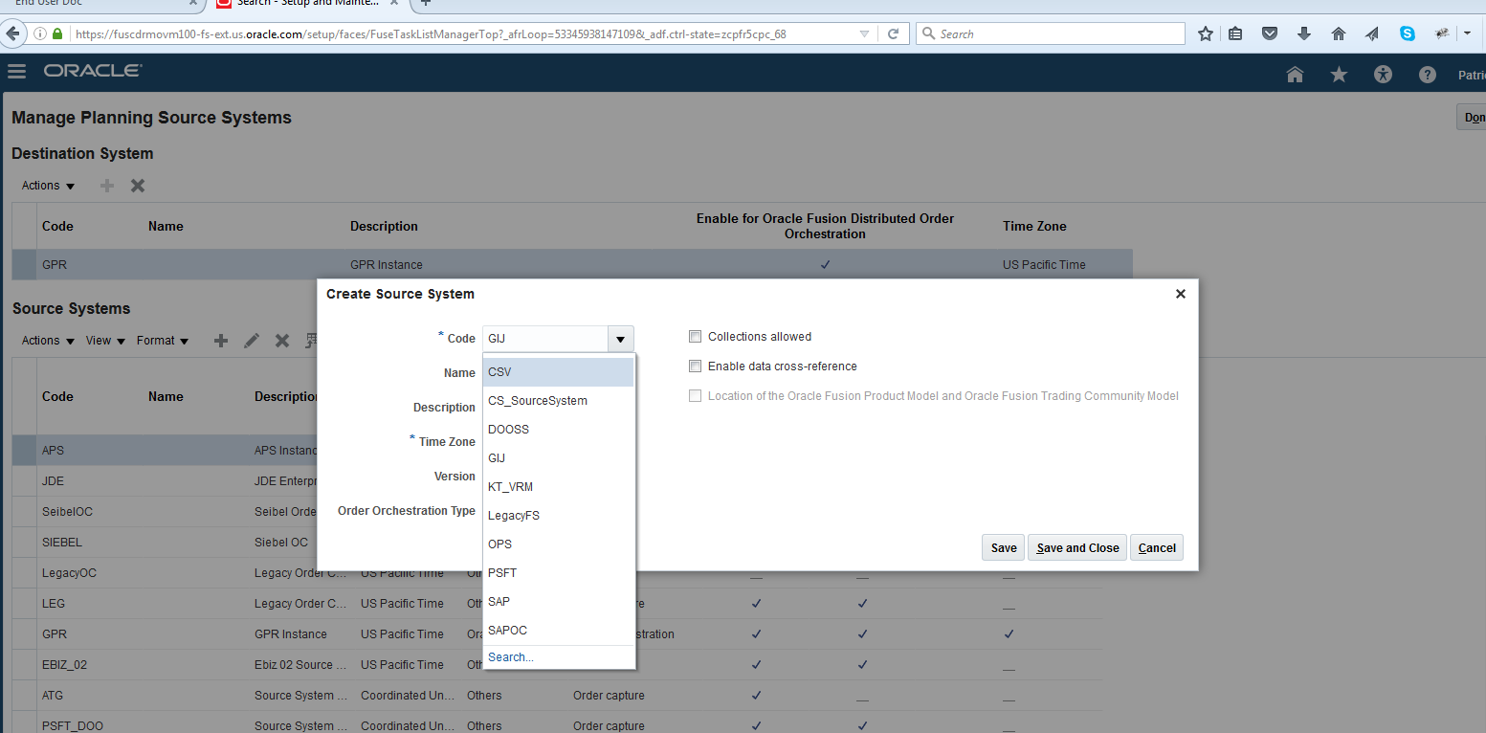Select SAPOC in the Code list

(559, 631)
